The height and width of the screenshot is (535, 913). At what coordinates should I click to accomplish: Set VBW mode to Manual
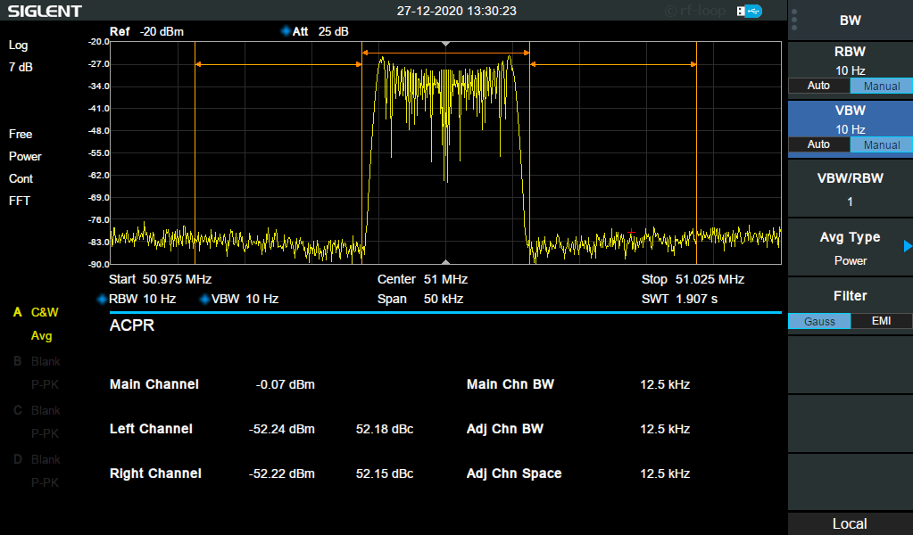tap(881, 144)
